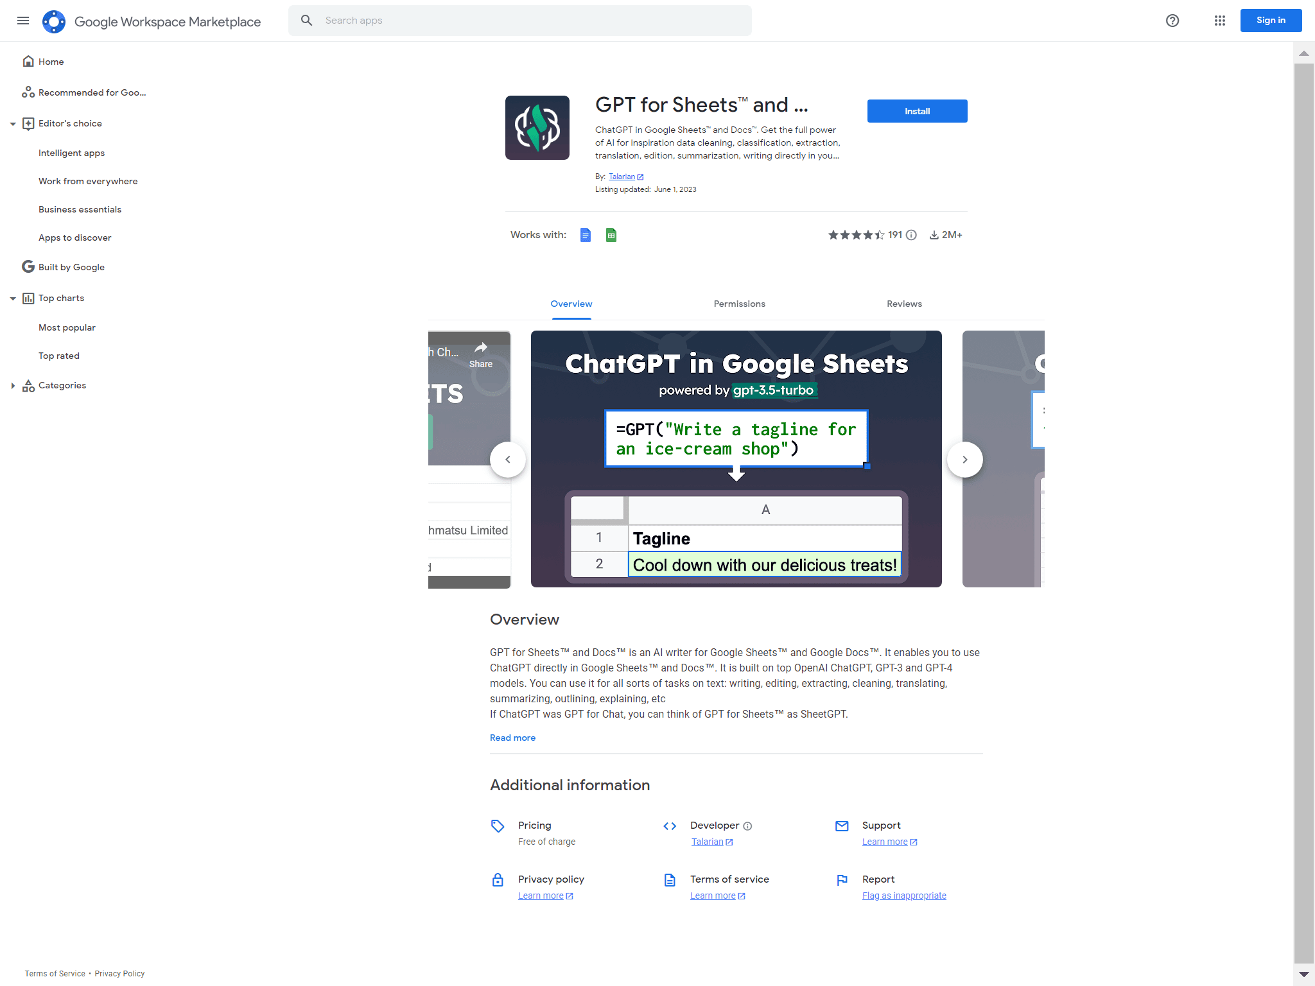Click the page scrollbar up arrow

(1304, 53)
